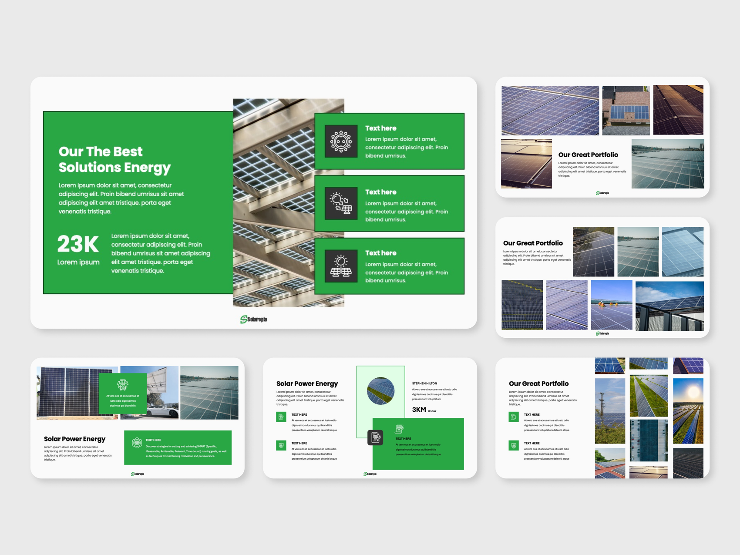Select the aerial house rooftop panels photo
This screenshot has height=555, width=740.
coord(626,111)
